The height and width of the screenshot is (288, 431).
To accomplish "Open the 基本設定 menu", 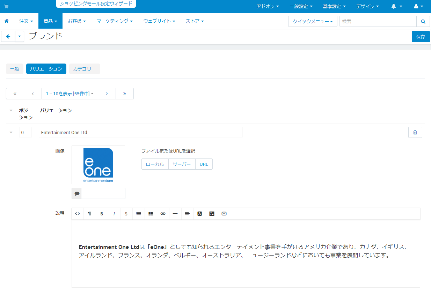I will tap(334, 7).
